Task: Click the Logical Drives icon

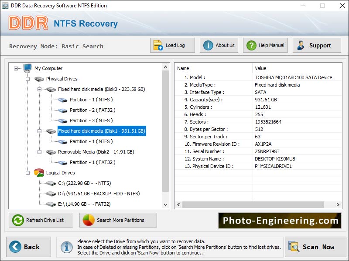Action: tap(38, 172)
